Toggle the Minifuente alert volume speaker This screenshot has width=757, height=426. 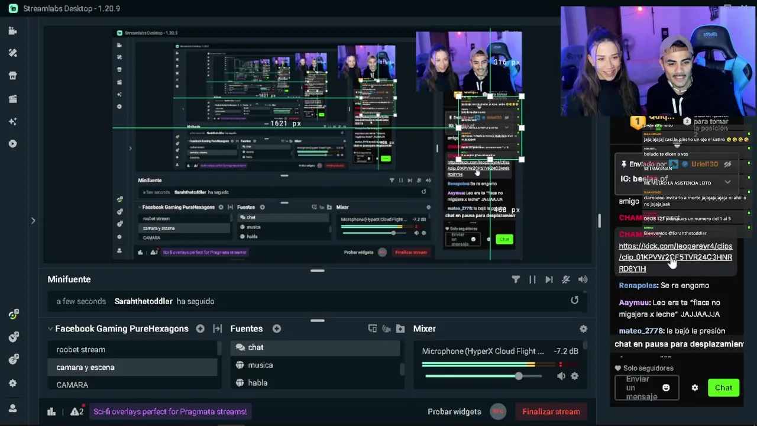pos(583,279)
